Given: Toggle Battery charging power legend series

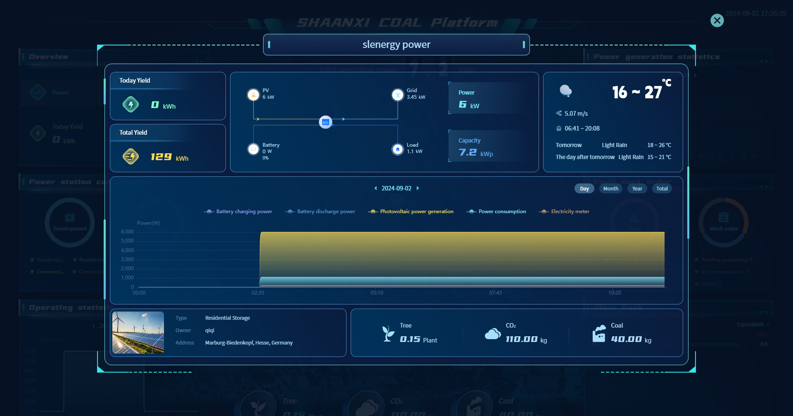Looking at the screenshot, I should [238, 212].
